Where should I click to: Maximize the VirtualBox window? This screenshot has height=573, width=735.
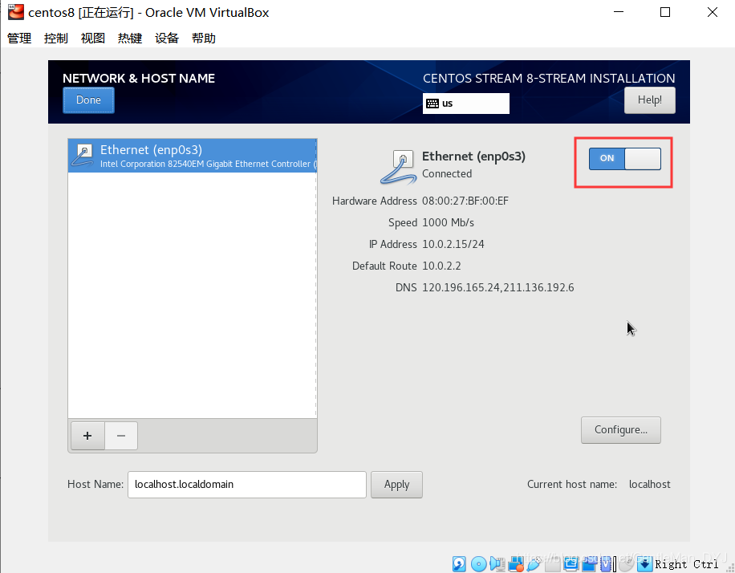coord(664,12)
